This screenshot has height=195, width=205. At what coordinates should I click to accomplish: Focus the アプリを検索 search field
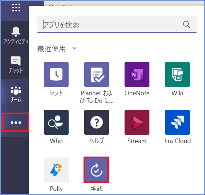pyautogui.click(x=117, y=25)
